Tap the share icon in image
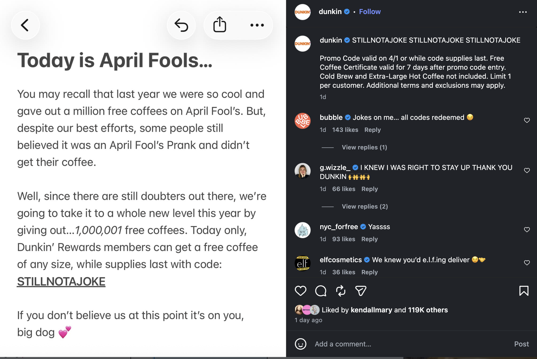The image size is (537, 359). 220,25
